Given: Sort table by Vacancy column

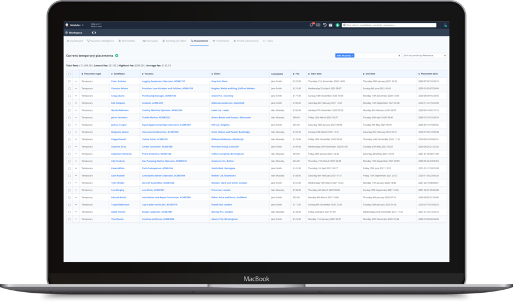Looking at the screenshot, I should pyautogui.click(x=148, y=73).
